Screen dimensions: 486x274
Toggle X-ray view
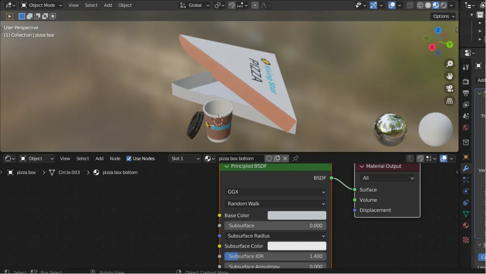410,5
